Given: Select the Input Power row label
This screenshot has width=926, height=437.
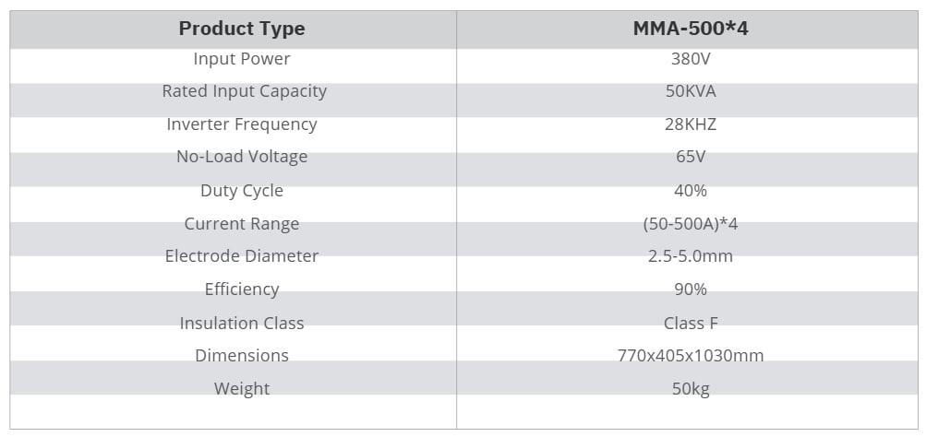Looking at the screenshot, I should pyautogui.click(x=241, y=59).
